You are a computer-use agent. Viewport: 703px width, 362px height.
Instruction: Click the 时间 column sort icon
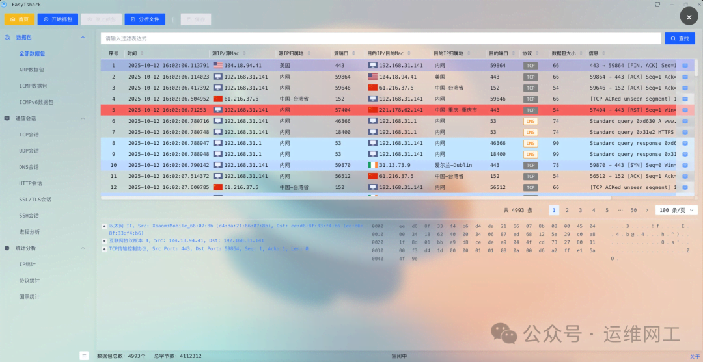[x=142, y=53]
